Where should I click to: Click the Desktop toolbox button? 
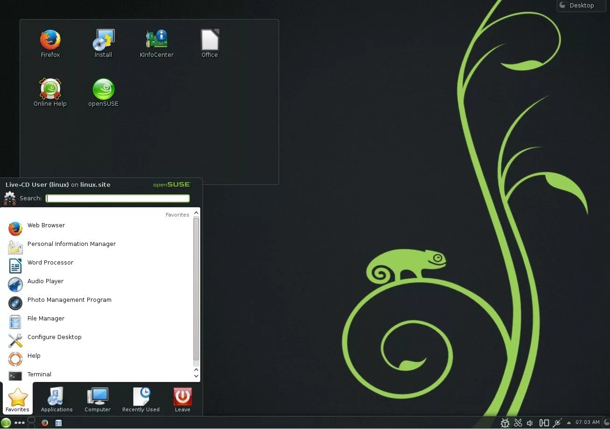[x=581, y=6]
